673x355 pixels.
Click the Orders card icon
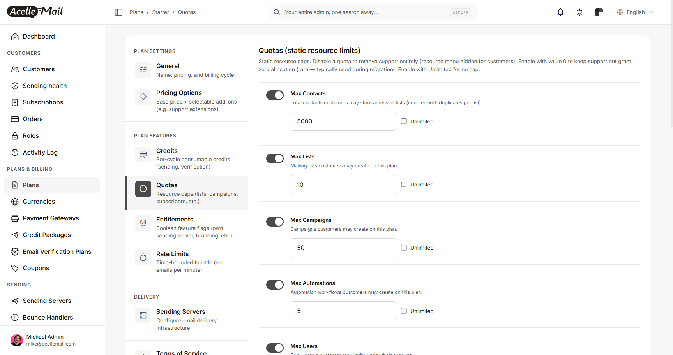click(x=15, y=119)
